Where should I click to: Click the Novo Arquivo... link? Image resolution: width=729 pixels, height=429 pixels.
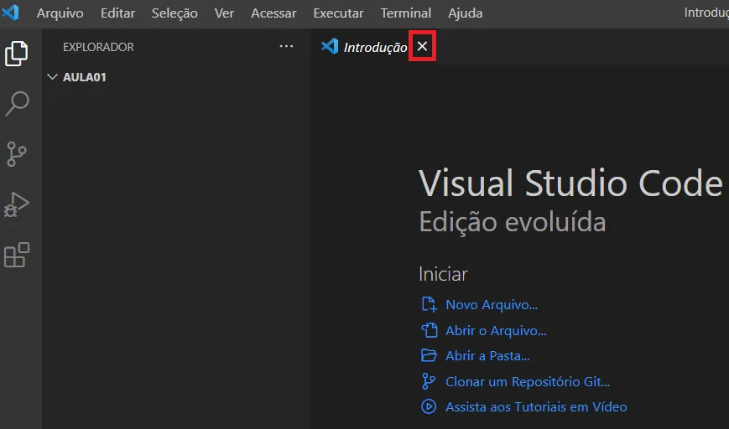click(492, 304)
